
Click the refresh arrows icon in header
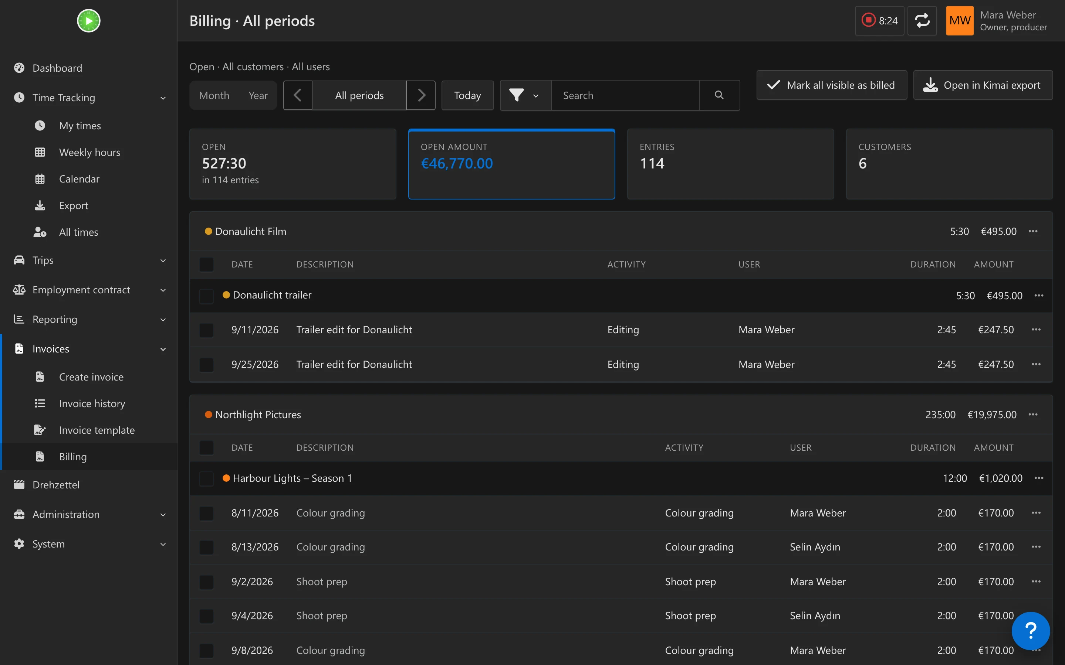pos(922,21)
